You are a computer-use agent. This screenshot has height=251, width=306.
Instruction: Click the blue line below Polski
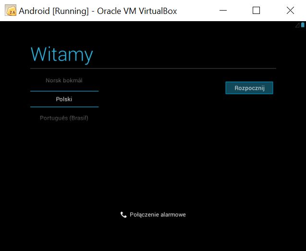(64, 107)
